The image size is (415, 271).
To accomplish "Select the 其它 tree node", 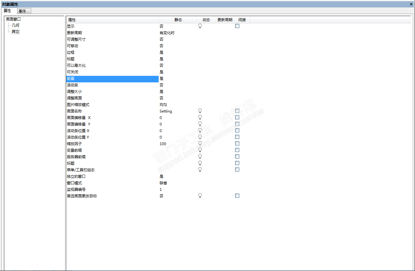I will [16, 32].
